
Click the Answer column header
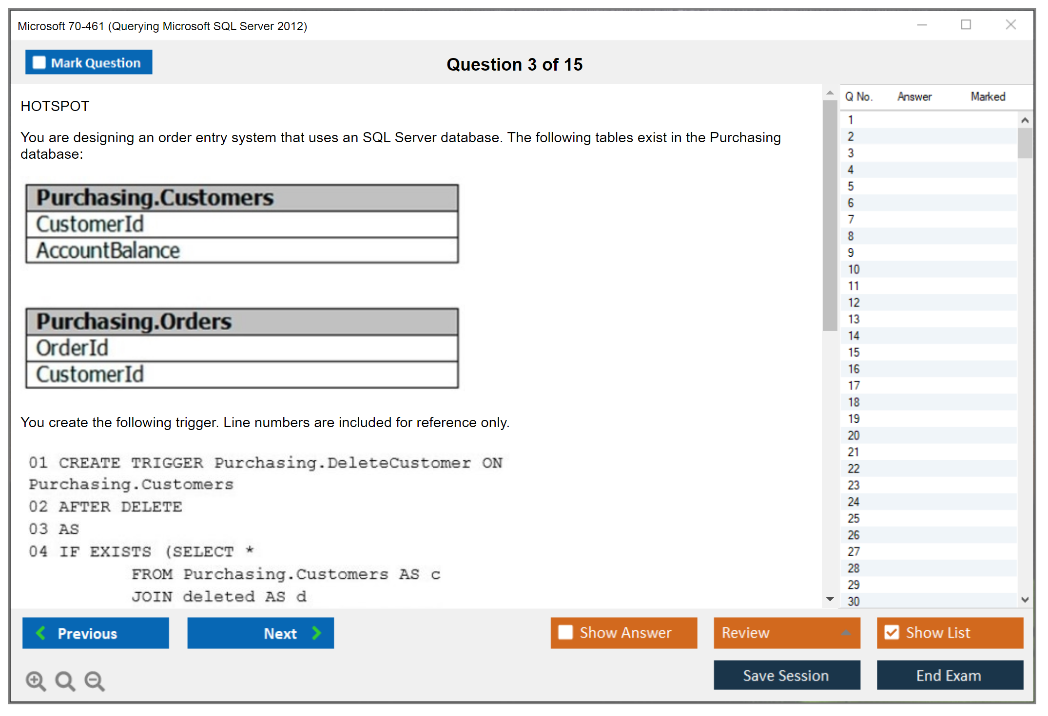coord(914,96)
